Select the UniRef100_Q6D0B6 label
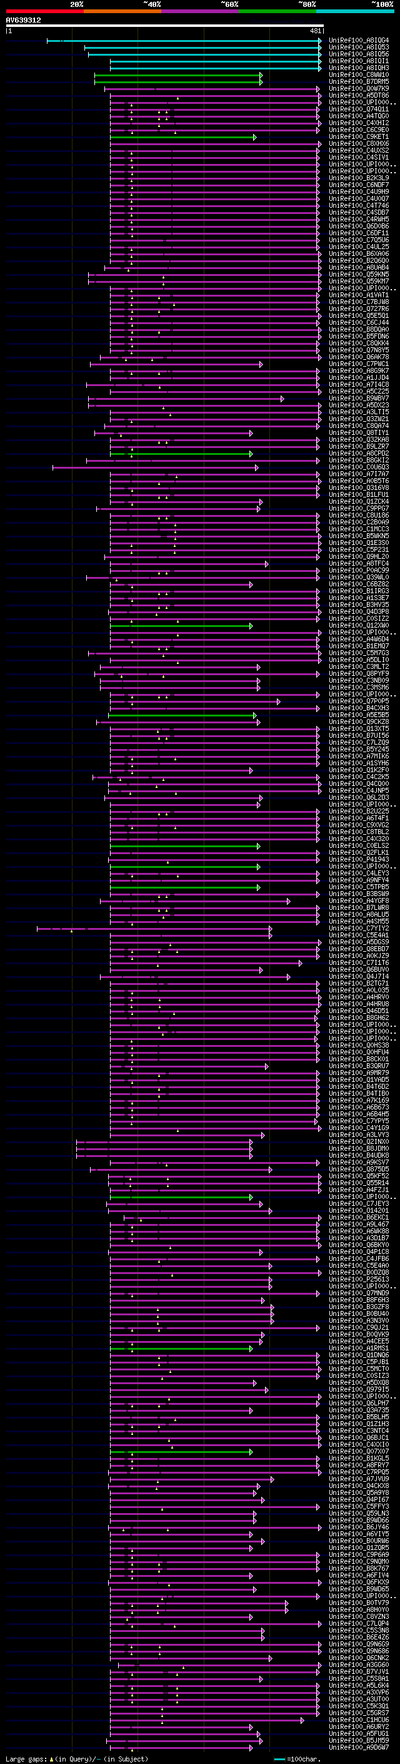400x1764 pixels. tap(358, 226)
